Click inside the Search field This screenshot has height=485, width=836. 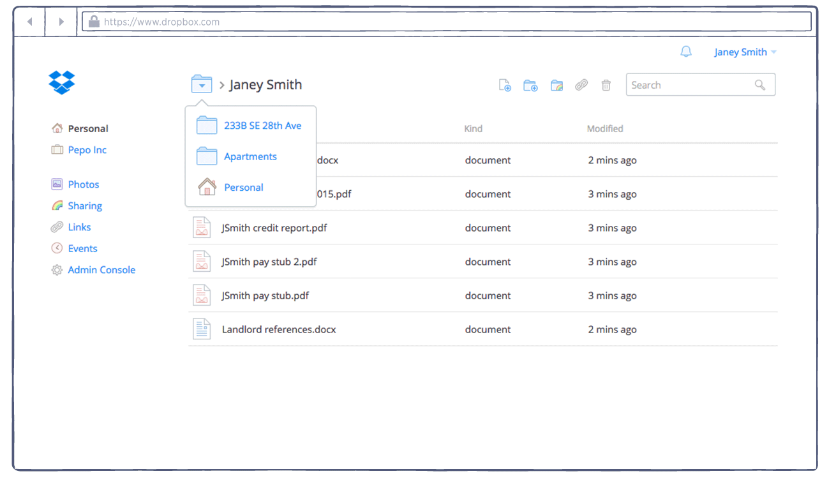click(689, 85)
